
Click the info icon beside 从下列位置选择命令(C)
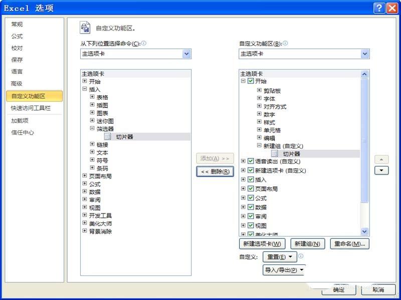[x=145, y=44]
